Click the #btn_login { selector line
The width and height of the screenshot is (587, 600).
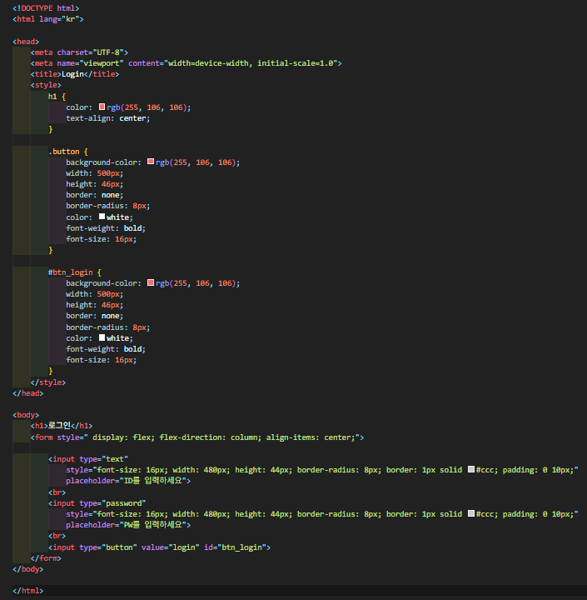click(x=75, y=272)
